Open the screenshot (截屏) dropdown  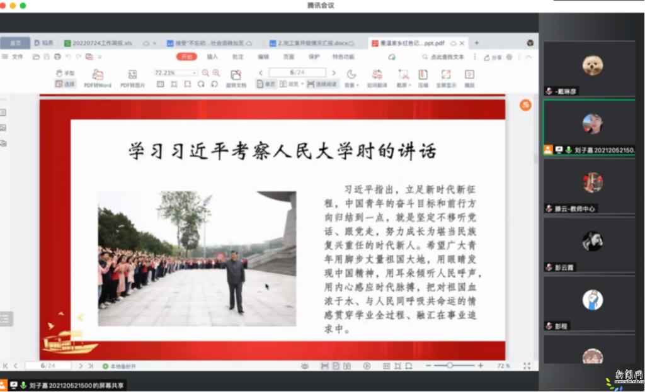point(404,79)
